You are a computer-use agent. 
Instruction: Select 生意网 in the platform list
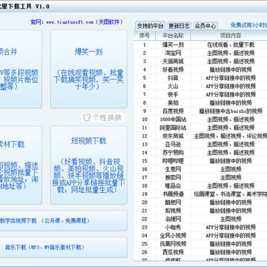click(x=173, y=169)
